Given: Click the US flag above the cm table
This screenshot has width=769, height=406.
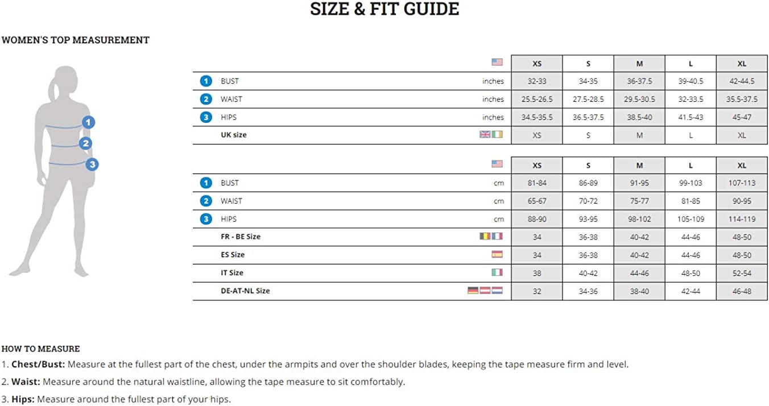Looking at the screenshot, I should [x=497, y=164].
